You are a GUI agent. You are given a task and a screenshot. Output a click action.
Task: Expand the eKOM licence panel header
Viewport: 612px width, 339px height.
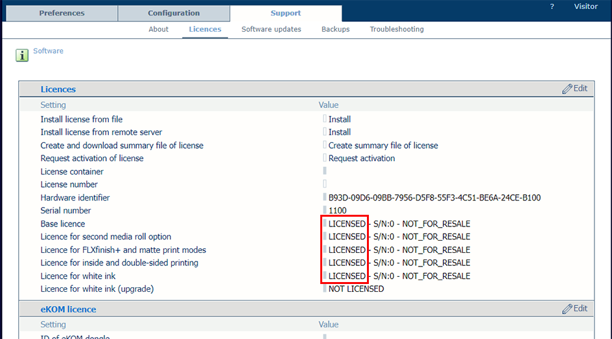click(x=68, y=309)
